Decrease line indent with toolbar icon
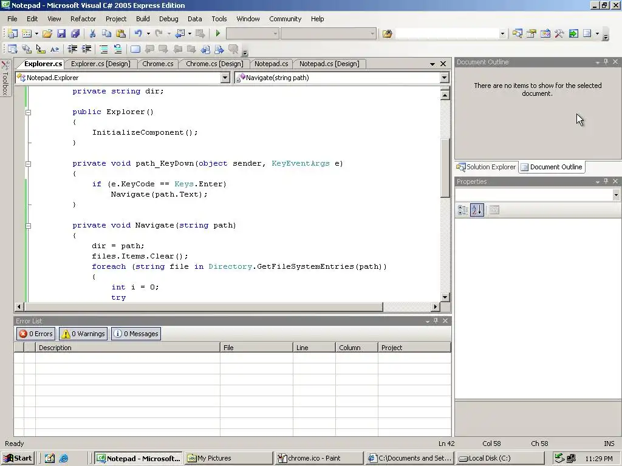The width and height of the screenshot is (622, 466). point(72,49)
